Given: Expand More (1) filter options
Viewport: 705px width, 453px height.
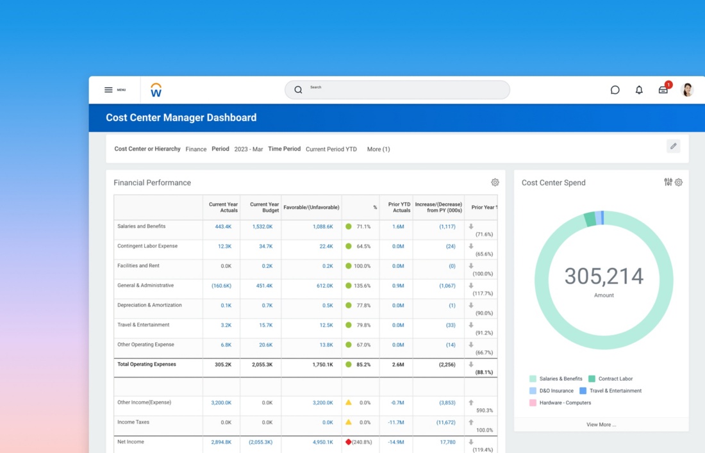Looking at the screenshot, I should click(x=378, y=149).
